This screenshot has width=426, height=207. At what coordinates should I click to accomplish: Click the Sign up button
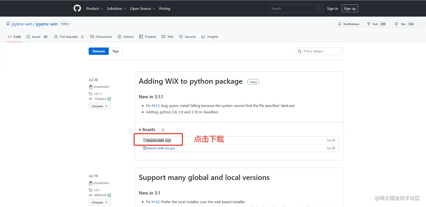350,8
